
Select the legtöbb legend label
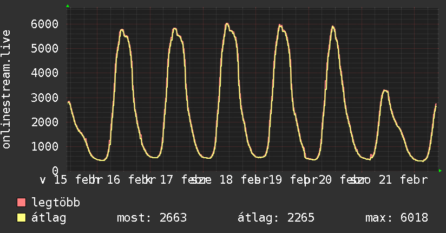(56, 203)
